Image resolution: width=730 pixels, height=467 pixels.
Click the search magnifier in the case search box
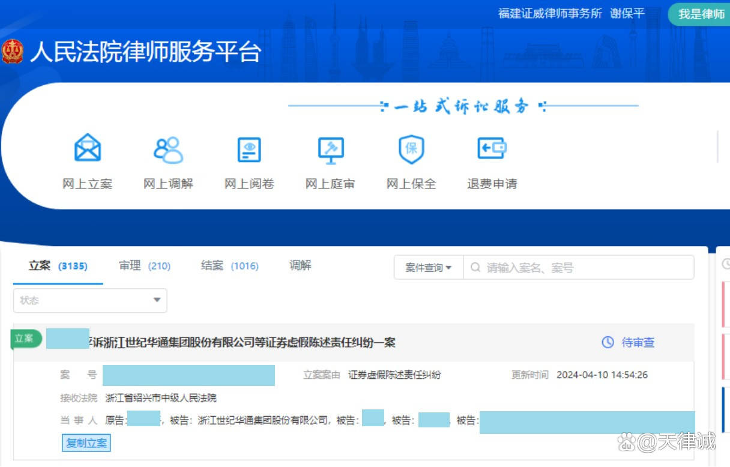(x=475, y=267)
